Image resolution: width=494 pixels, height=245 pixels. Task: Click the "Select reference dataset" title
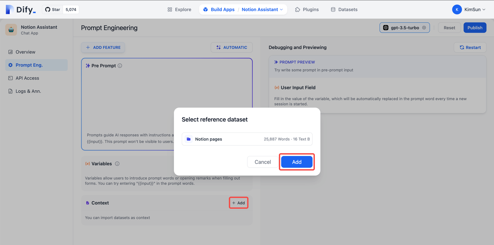[215, 120]
